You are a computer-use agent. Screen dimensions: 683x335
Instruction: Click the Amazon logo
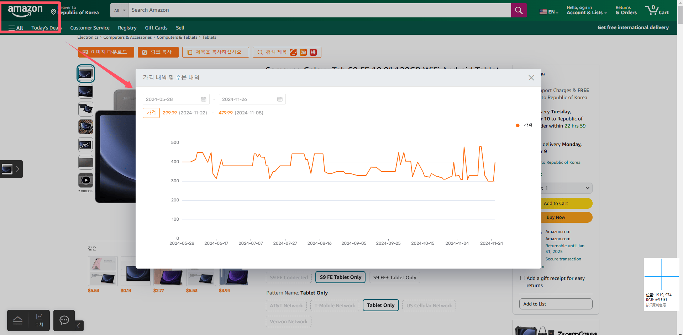(x=25, y=11)
